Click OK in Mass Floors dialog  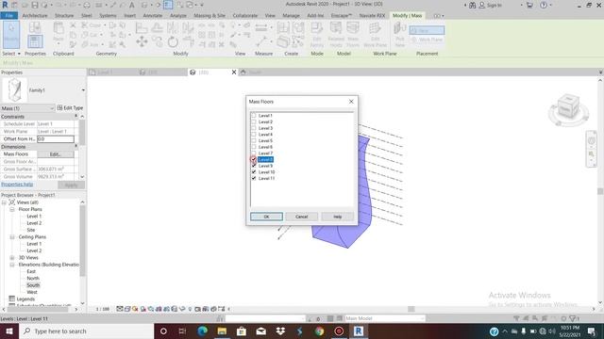266,217
